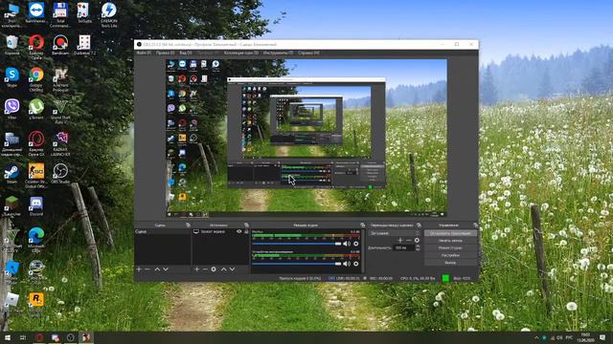Remove the scene transition with the minus icon
The height and width of the screenshot is (344, 613).
(x=409, y=240)
